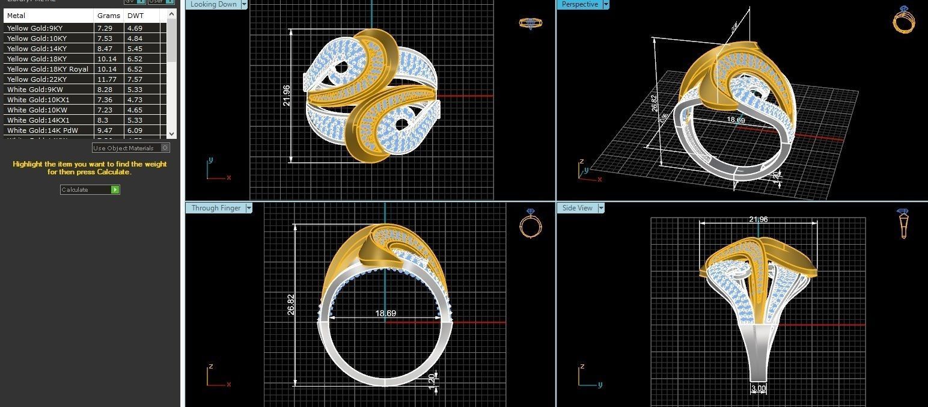
Task: Click the 21.96 dimension in Side View
Action: click(759, 219)
